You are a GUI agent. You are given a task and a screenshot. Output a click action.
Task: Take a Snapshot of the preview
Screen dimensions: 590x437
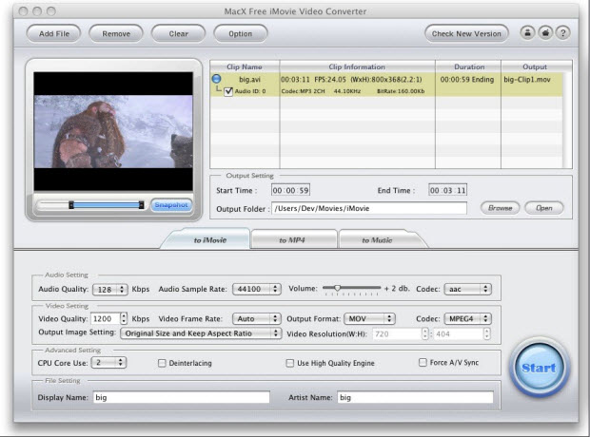click(171, 205)
